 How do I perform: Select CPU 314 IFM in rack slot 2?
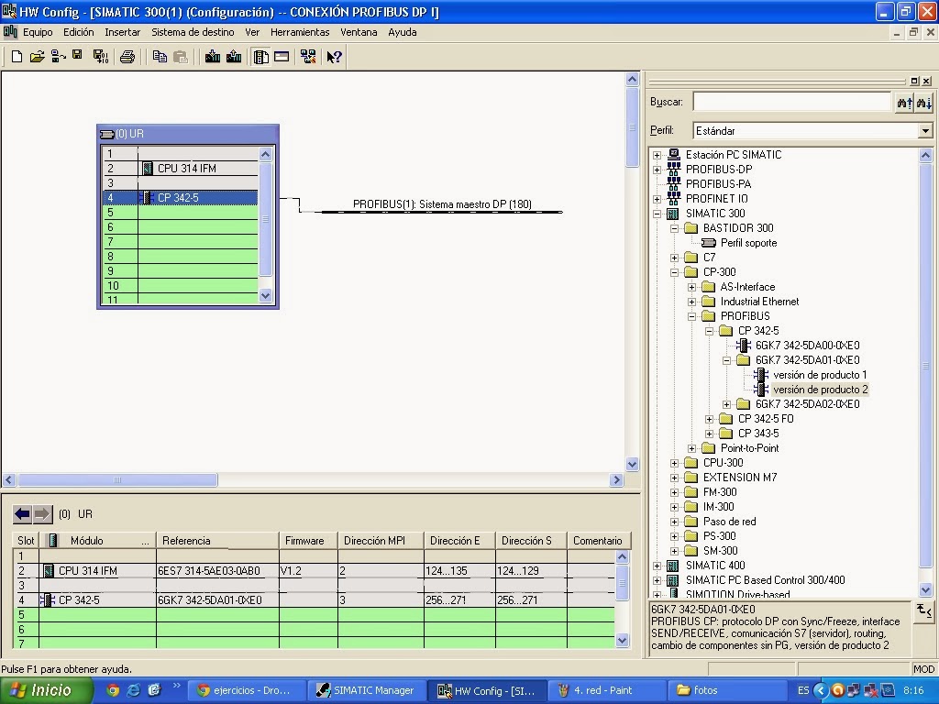pos(181,169)
